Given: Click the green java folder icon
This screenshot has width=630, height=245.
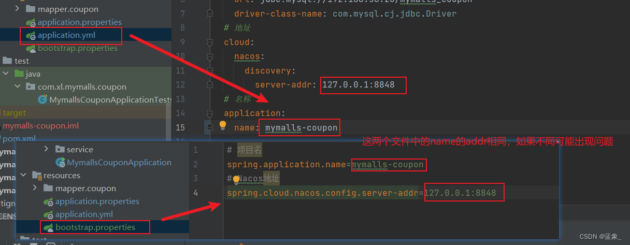Looking at the screenshot, I should tap(19, 74).
